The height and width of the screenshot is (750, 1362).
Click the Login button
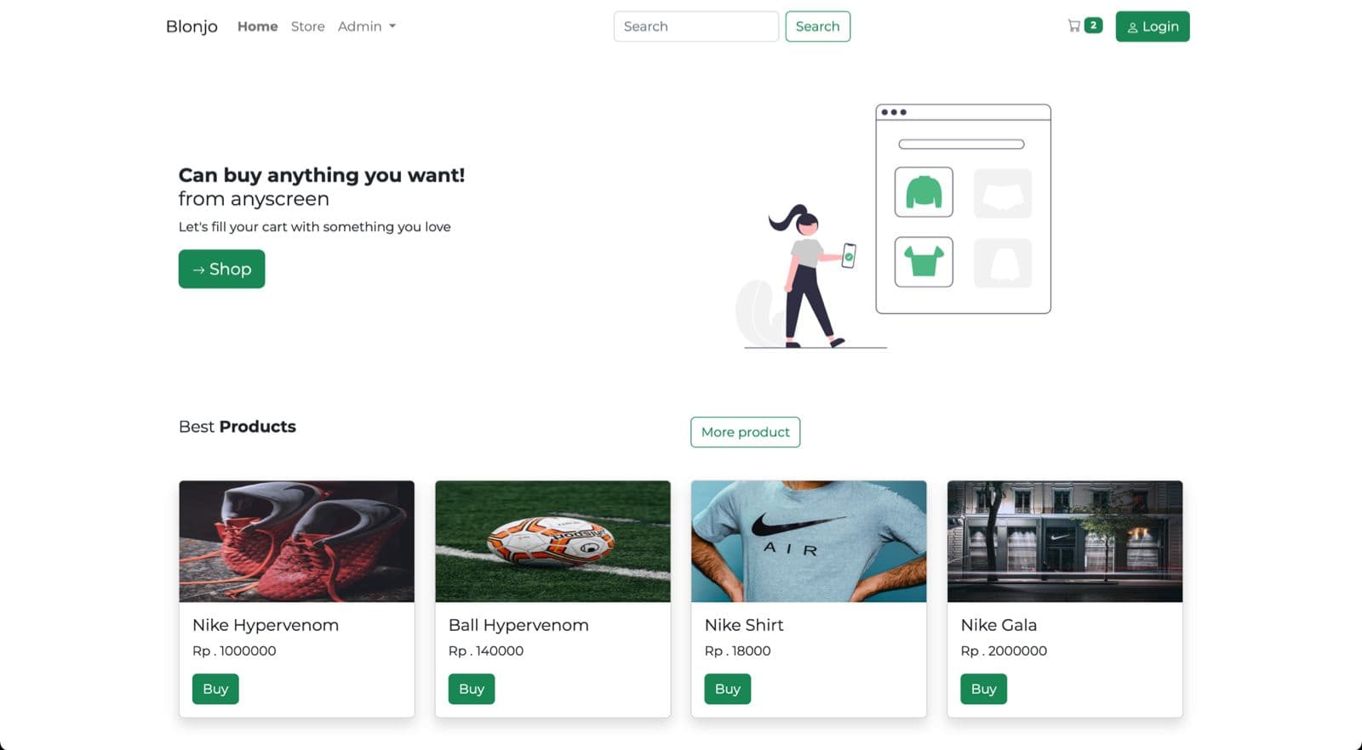(x=1153, y=26)
